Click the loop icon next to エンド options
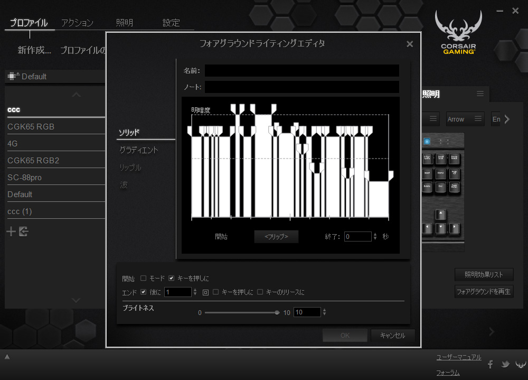The height and width of the screenshot is (380, 528). point(206,292)
